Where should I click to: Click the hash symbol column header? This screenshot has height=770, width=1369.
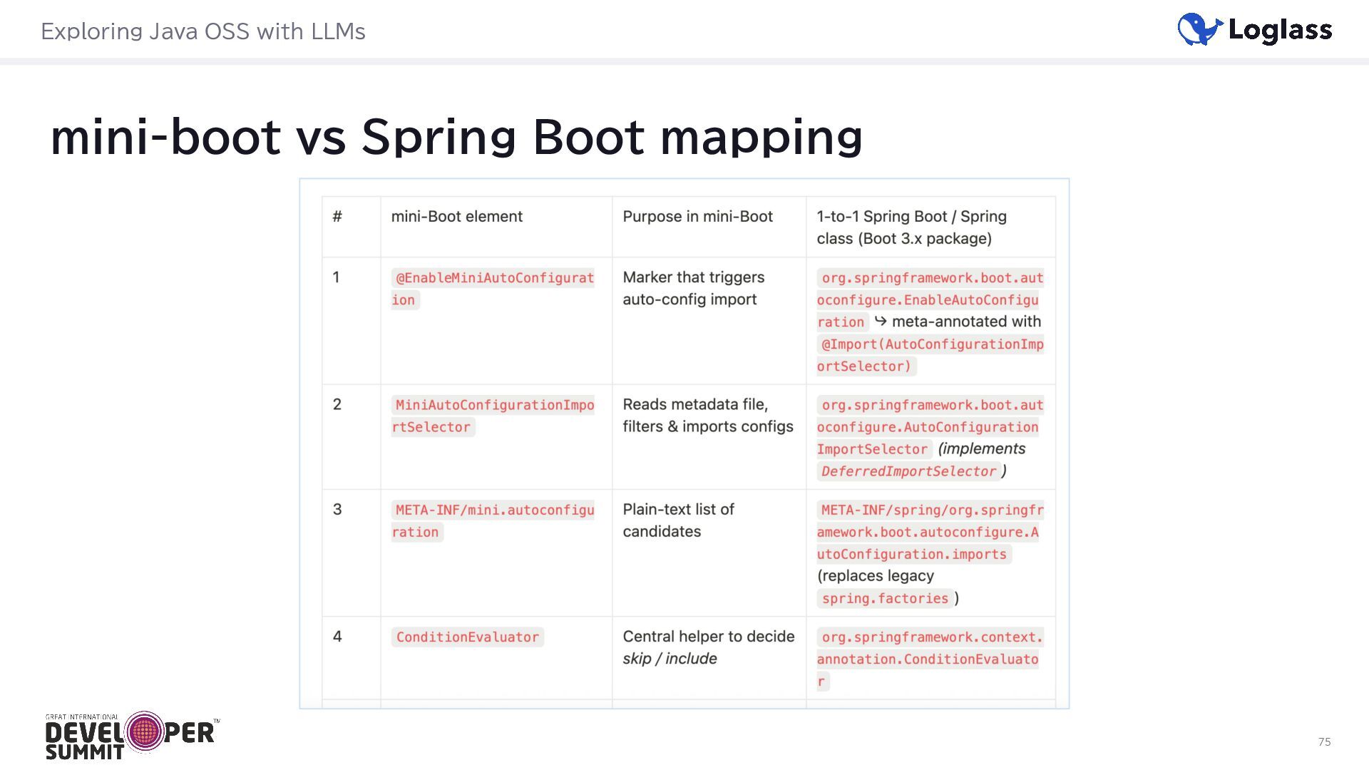337,217
